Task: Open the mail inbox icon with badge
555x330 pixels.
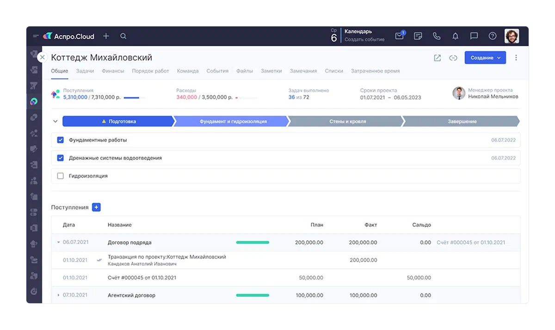Action: click(x=399, y=36)
